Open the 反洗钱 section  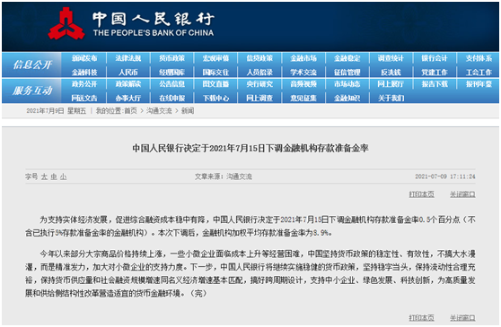(x=391, y=73)
